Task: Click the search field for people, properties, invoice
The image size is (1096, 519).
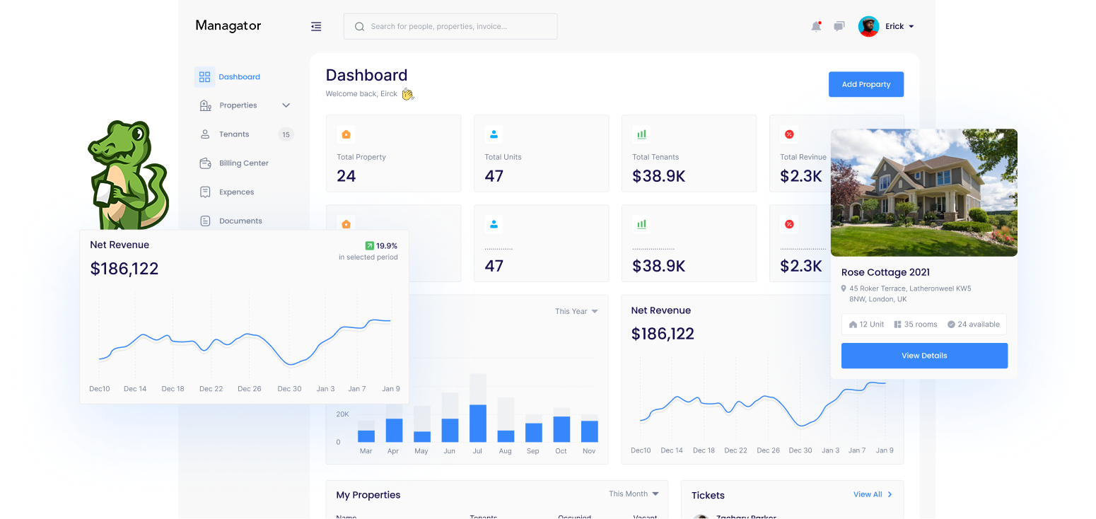Action: (450, 26)
